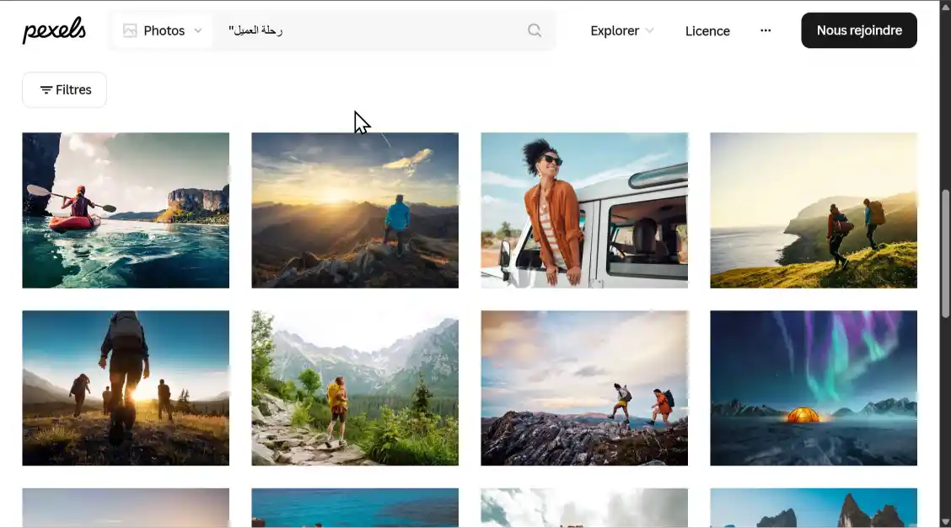Open the Licence page
The width and height of the screenshot is (951, 528).
coord(707,31)
